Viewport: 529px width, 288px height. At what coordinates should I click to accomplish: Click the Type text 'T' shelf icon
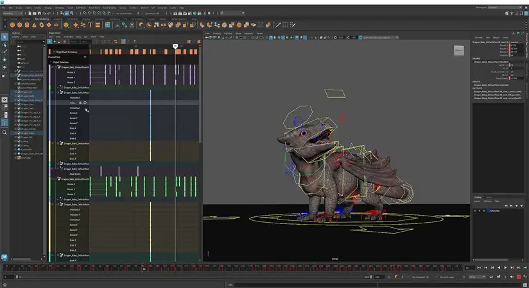pos(90,25)
